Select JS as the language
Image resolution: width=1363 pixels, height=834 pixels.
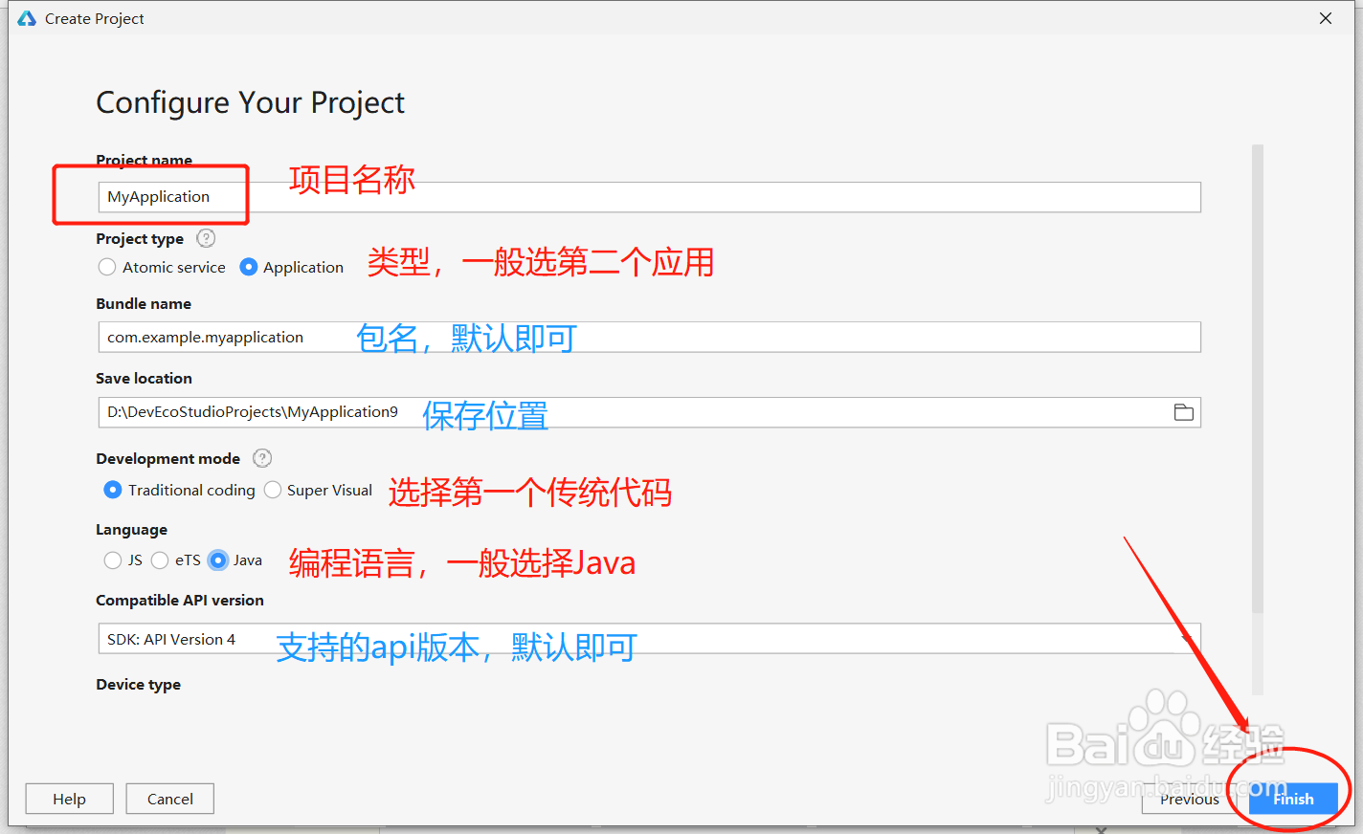[113, 560]
